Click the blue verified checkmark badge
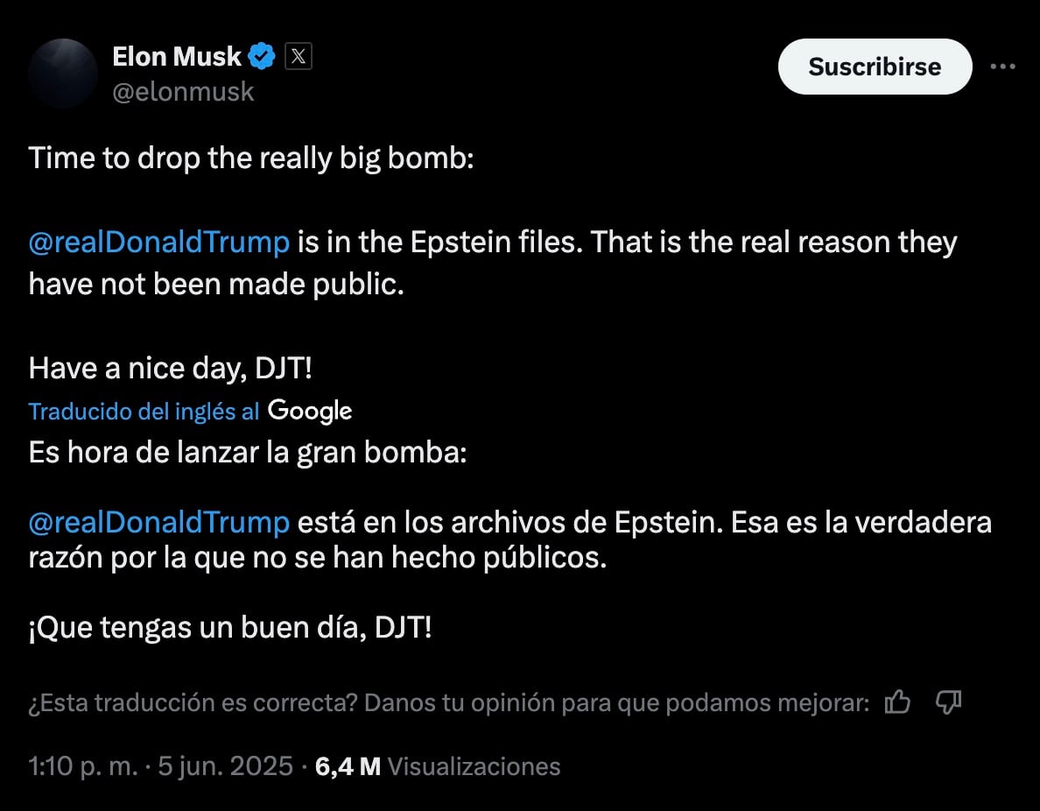This screenshot has width=1040, height=811. pyautogui.click(x=262, y=58)
